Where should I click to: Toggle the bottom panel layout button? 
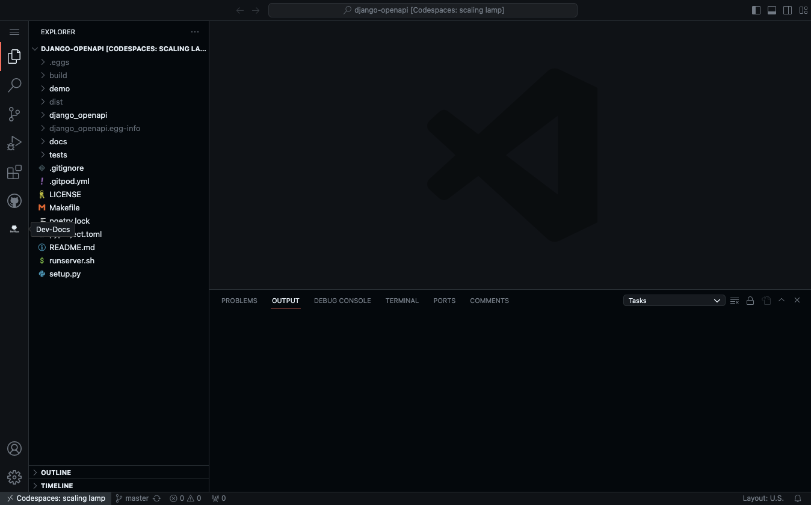(x=772, y=10)
